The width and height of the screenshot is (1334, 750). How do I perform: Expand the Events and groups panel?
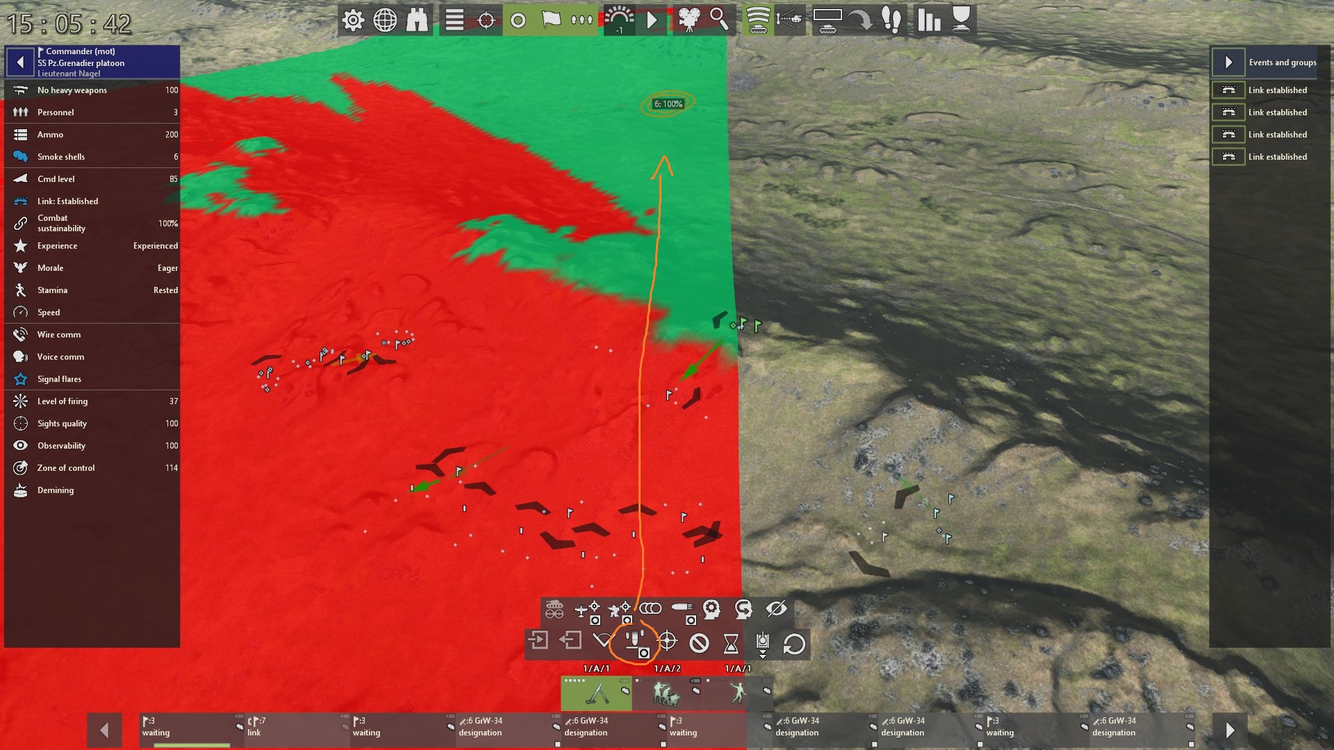click(1228, 62)
